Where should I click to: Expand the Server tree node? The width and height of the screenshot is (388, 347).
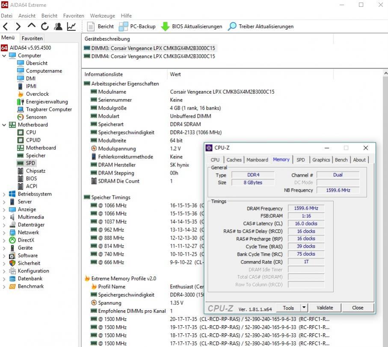point(4,202)
